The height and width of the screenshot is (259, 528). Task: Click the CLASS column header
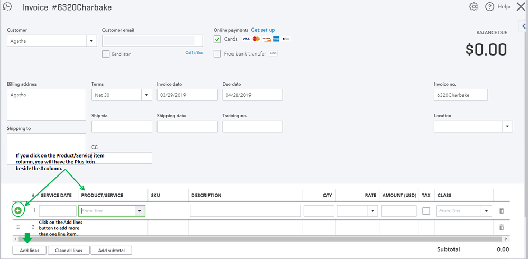point(444,196)
